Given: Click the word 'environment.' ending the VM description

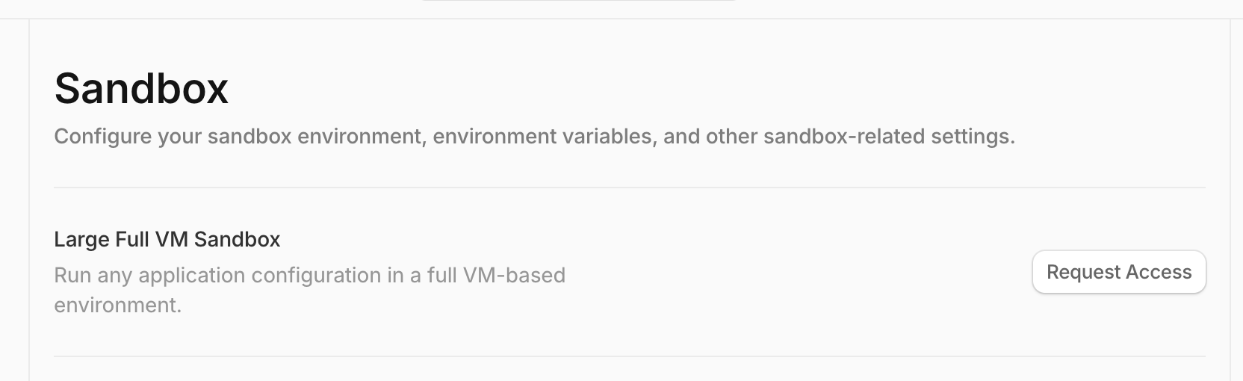Looking at the screenshot, I should pyautogui.click(x=117, y=305).
